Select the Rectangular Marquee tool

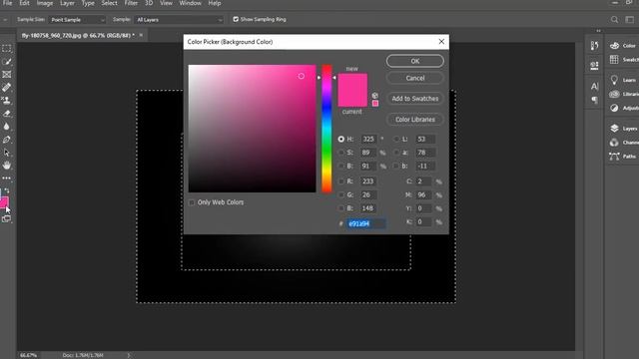[7, 49]
